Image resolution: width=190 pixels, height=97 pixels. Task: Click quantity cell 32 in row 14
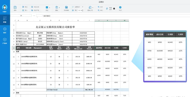(51, 78)
